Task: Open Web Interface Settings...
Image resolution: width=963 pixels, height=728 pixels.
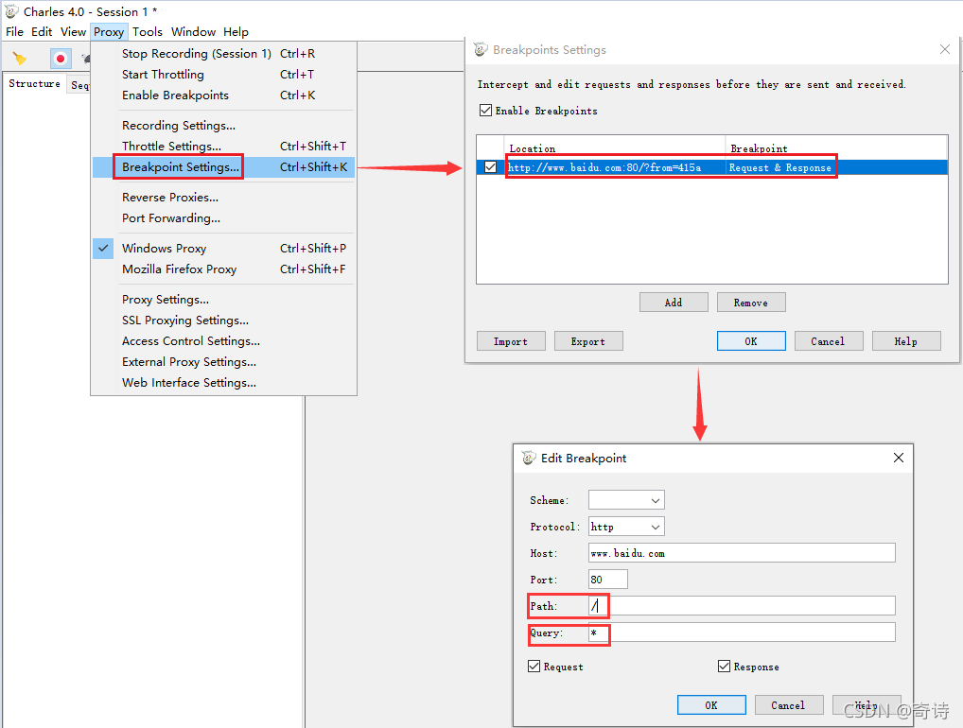Action: pos(223,383)
